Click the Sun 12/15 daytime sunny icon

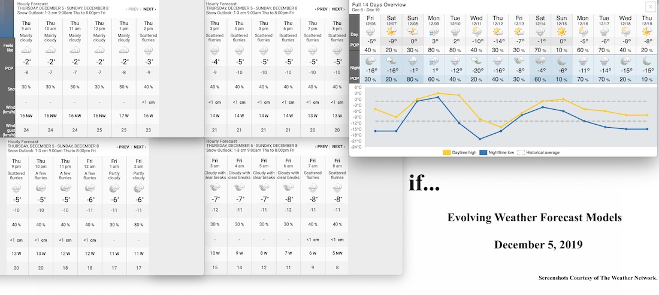(561, 31)
